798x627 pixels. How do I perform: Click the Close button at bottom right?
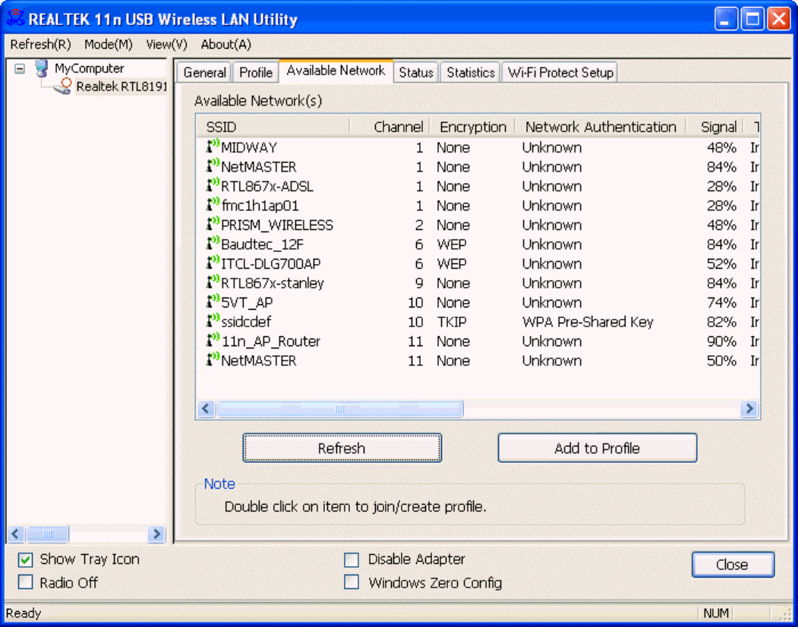pos(733,565)
